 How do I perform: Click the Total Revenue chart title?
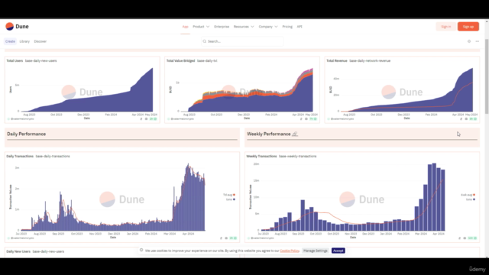[x=336, y=61]
